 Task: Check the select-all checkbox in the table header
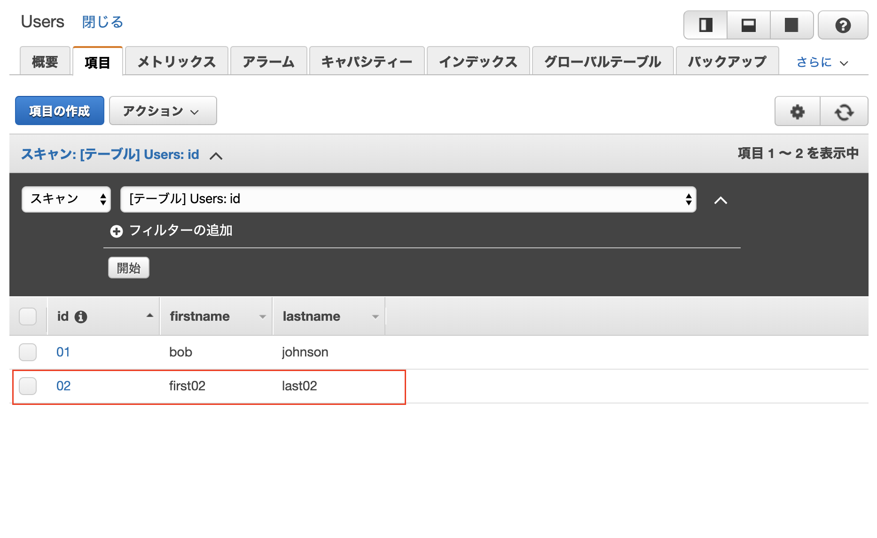click(28, 316)
